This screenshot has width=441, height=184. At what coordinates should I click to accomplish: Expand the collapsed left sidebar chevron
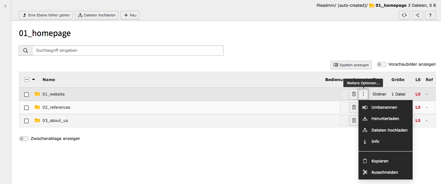pos(5,6)
